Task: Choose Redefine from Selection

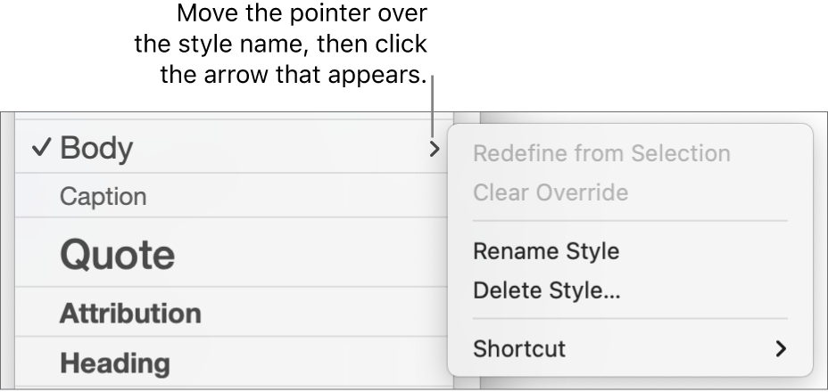Action: pos(601,153)
